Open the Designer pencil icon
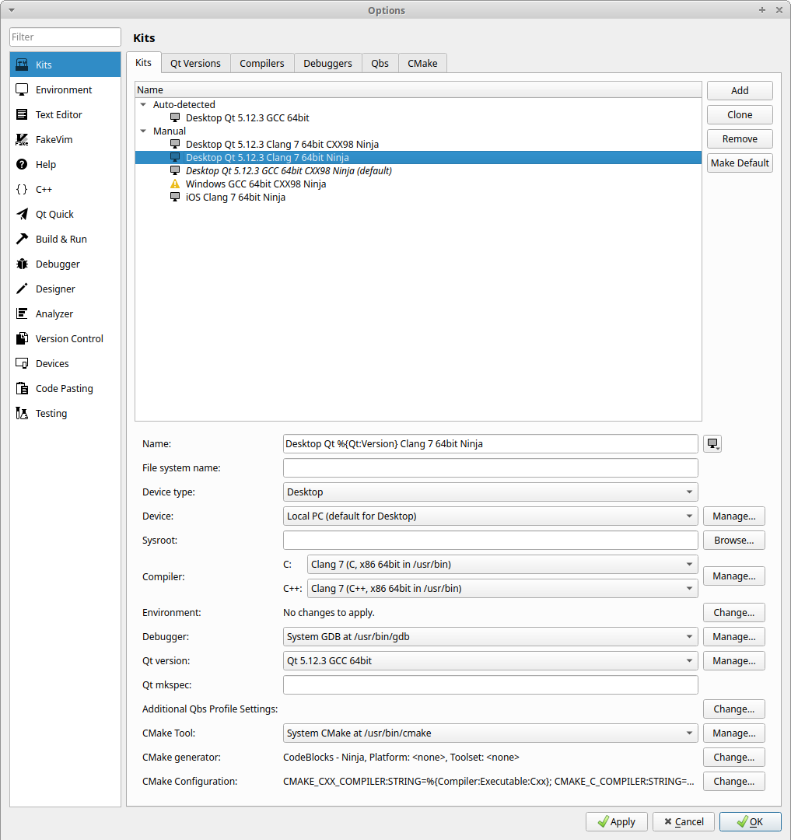The height and width of the screenshot is (840, 791). click(22, 289)
